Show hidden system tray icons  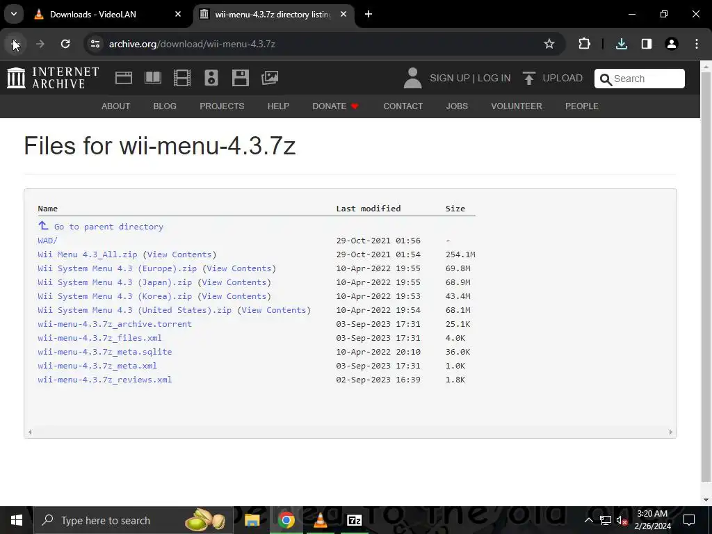(x=588, y=520)
